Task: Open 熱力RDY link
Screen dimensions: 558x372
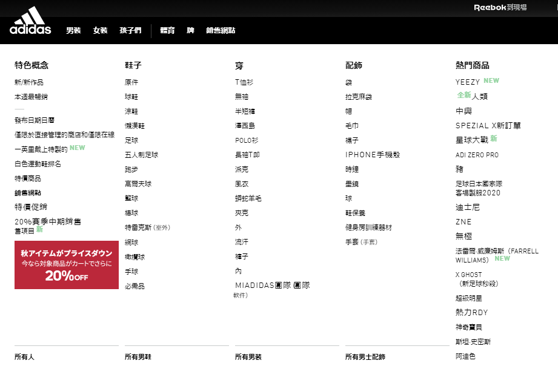Action: click(471, 312)
